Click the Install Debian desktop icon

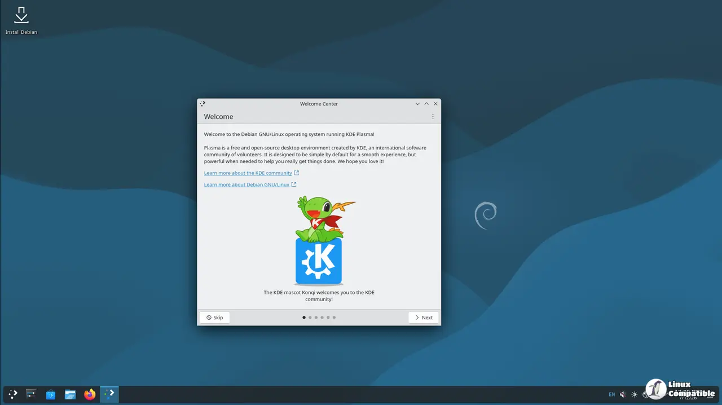21,20
